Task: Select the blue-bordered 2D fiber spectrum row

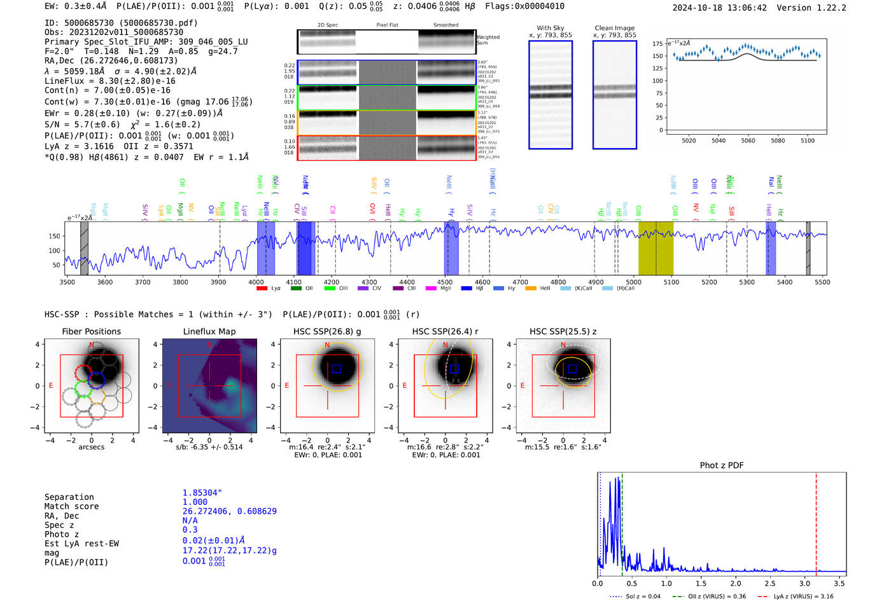Action: tap(387, 72)
